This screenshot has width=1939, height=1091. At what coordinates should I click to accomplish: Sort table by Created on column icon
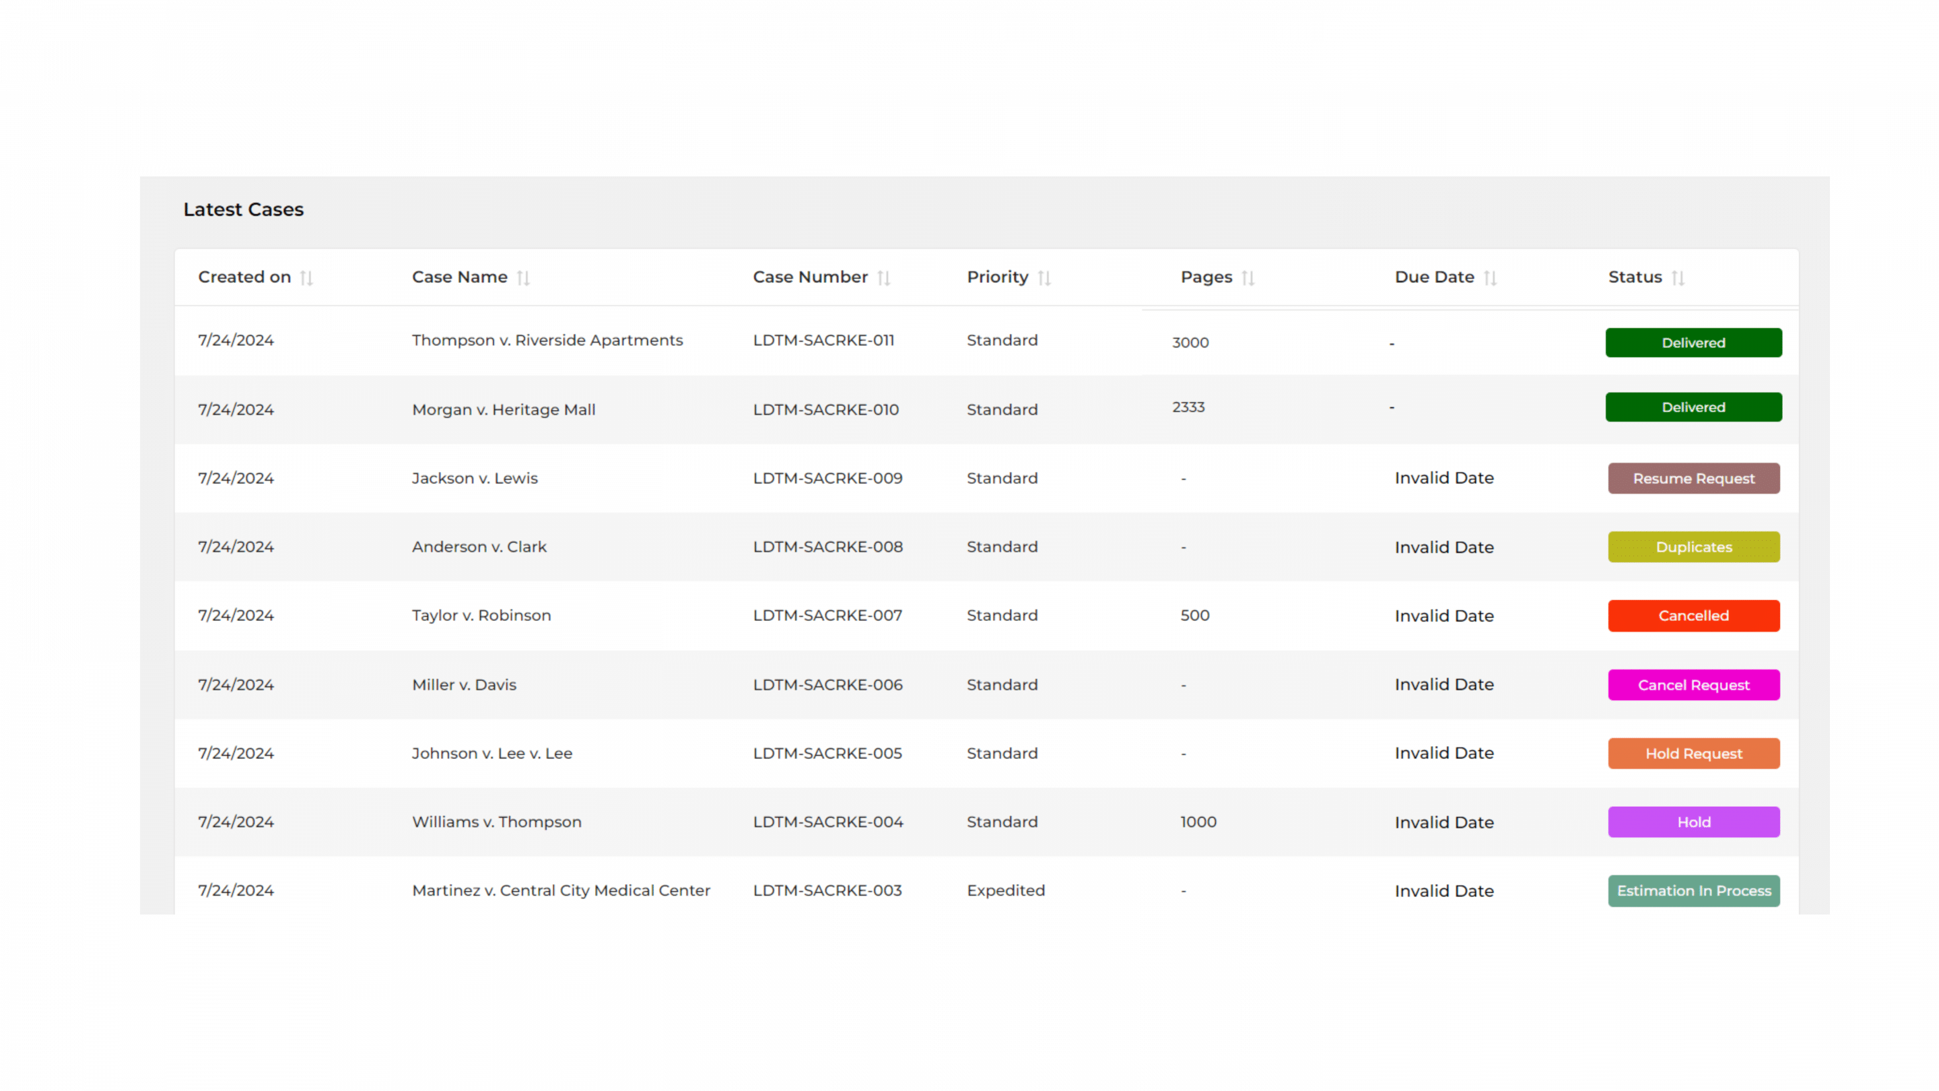point(306,278)
